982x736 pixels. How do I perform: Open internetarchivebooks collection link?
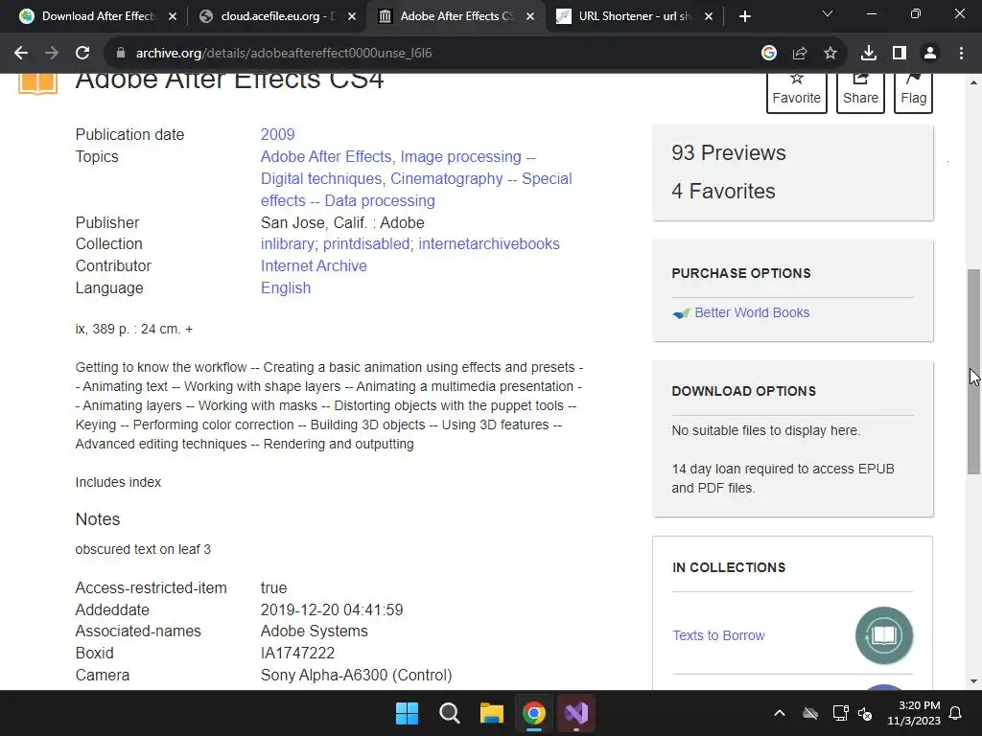489,244
